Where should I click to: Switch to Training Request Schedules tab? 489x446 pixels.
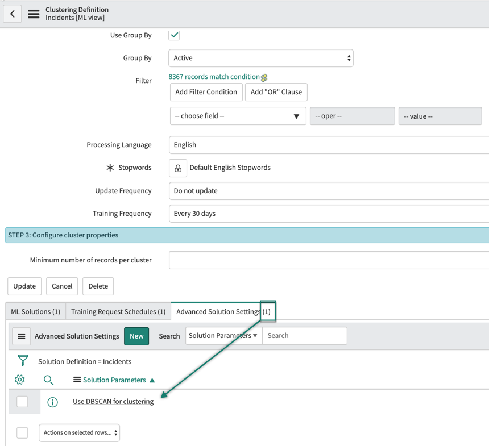coord(118,312)
